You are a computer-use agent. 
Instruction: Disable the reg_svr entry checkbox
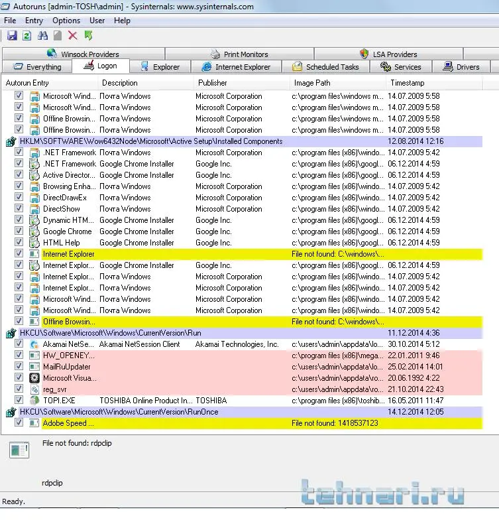(19, 389)
